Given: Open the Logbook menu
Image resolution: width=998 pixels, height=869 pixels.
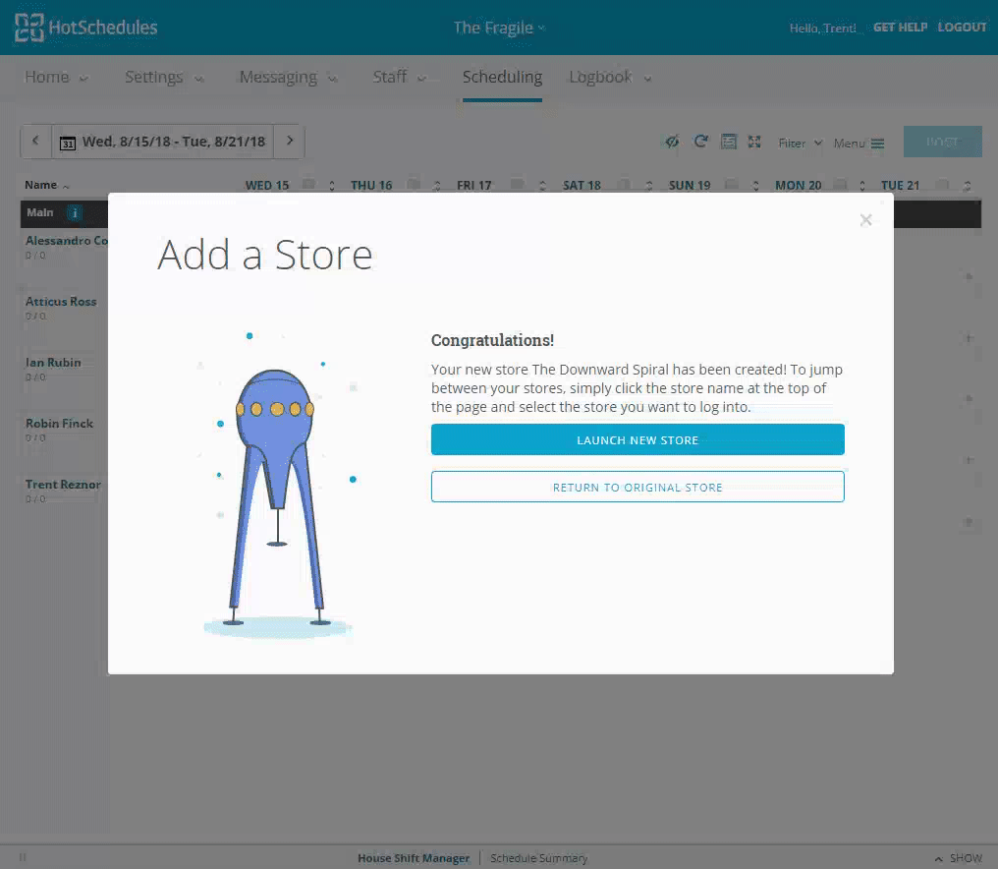Looking at the screenshot, I should (x=610, y=77).
